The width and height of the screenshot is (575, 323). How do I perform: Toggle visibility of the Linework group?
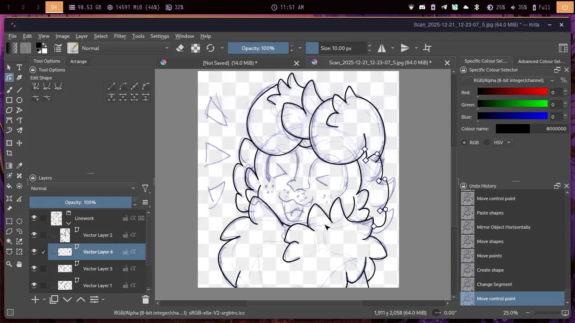tap(34, 218)
